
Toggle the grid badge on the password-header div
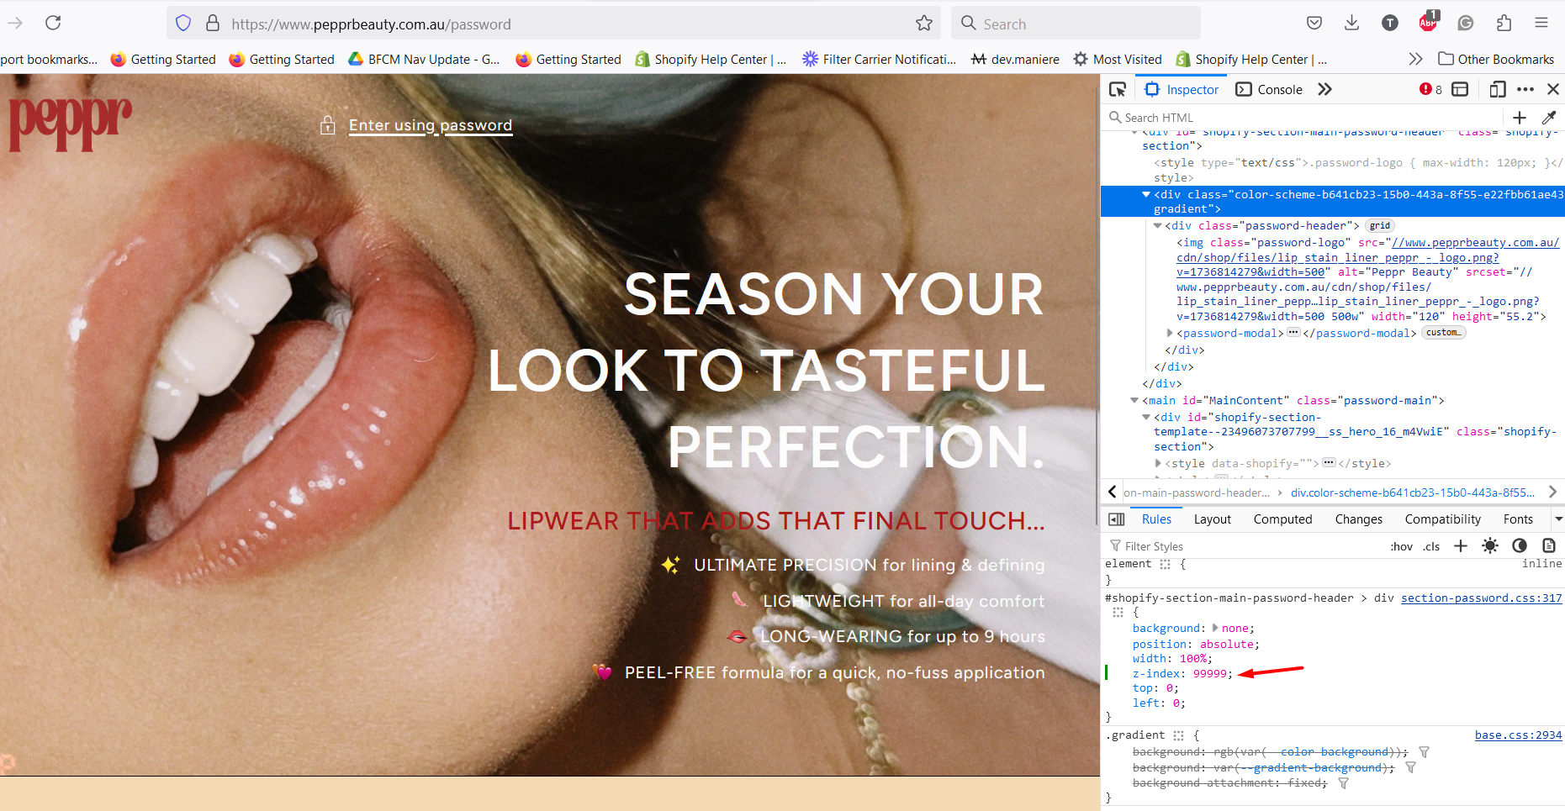[x=1380, y=226]
